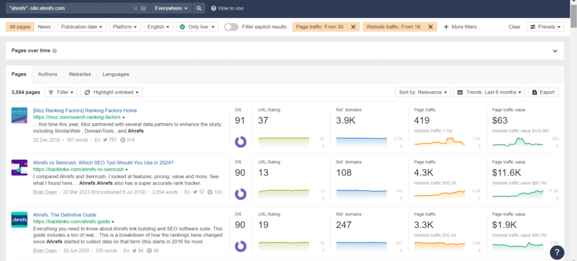The height and width of the screenshot is (261, 577).
Task: Switch to the Authors tab
Action: click(x=47, y=74)
